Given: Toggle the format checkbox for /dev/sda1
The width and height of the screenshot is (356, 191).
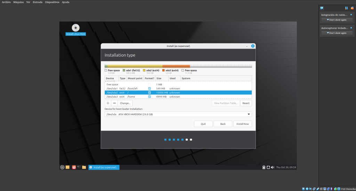Looking at the screenshot, I should (x=149, y=89).
